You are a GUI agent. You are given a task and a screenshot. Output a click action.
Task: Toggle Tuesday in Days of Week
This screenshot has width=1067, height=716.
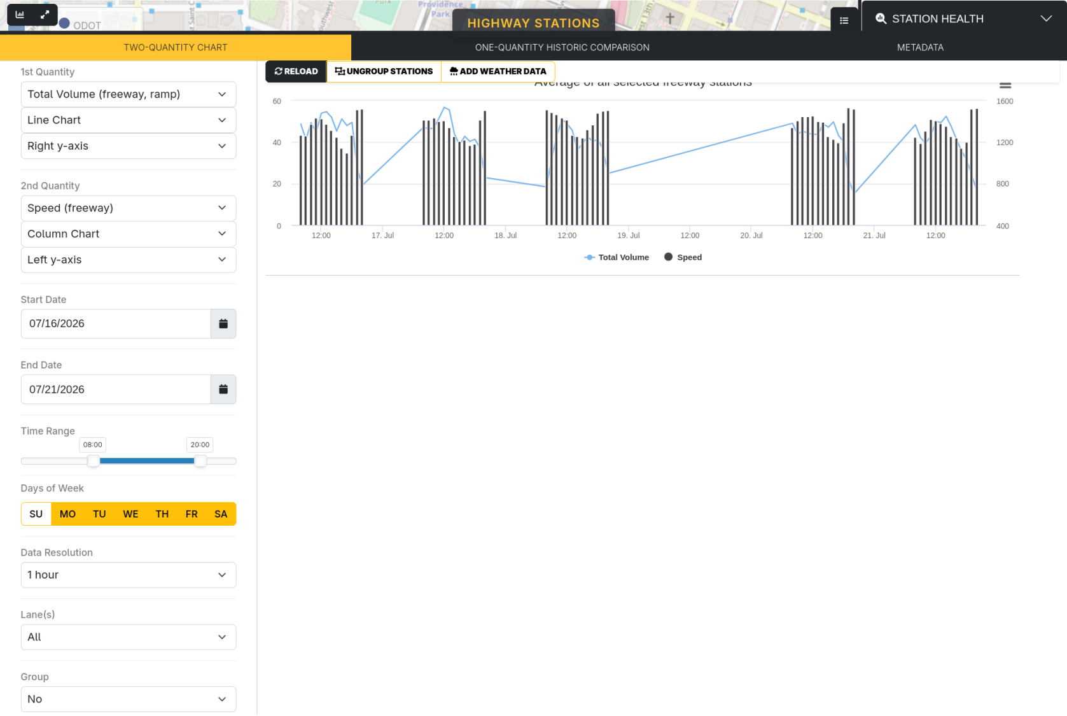click(99, 514)
